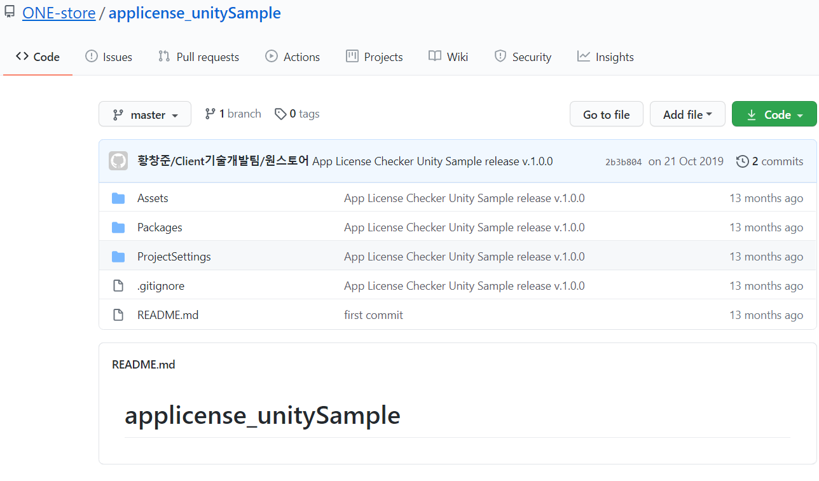The image size is (819, 481).
Task: View the 2 commits history
Action: (x=769, y=161)
